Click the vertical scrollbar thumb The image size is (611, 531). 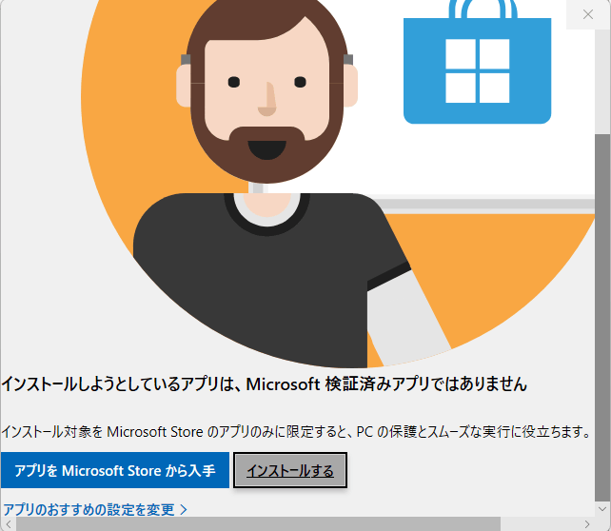(602, 318)
